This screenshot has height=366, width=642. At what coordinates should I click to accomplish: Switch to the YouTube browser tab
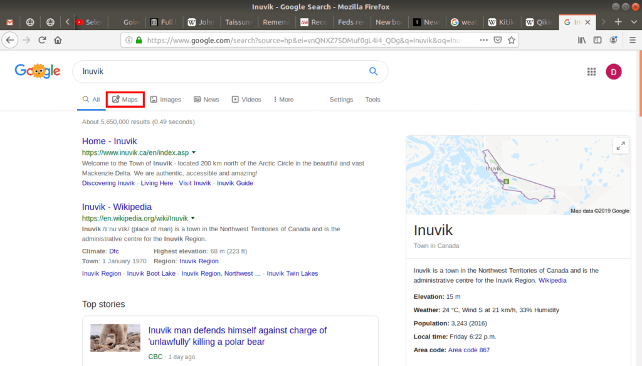89,22
